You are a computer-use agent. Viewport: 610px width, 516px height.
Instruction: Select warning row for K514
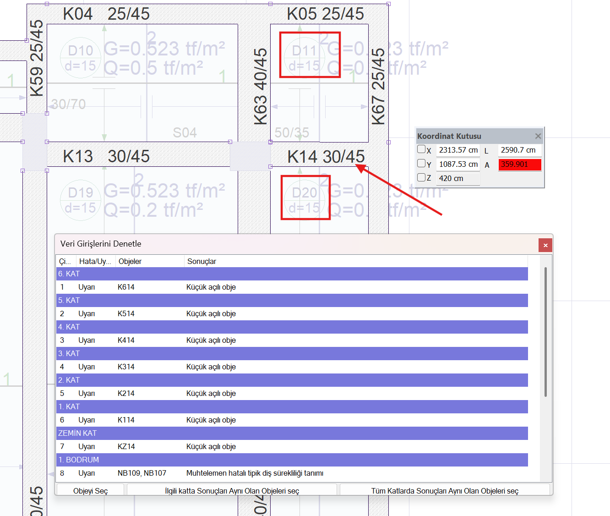(x=292, y=313)
